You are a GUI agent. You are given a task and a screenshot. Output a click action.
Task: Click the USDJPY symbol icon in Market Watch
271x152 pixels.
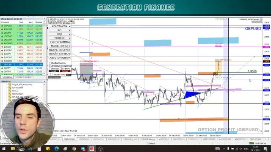2,33
